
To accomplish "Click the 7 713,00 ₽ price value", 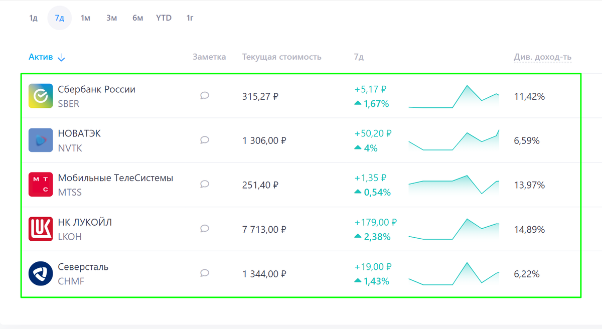I will pos(264,229).
